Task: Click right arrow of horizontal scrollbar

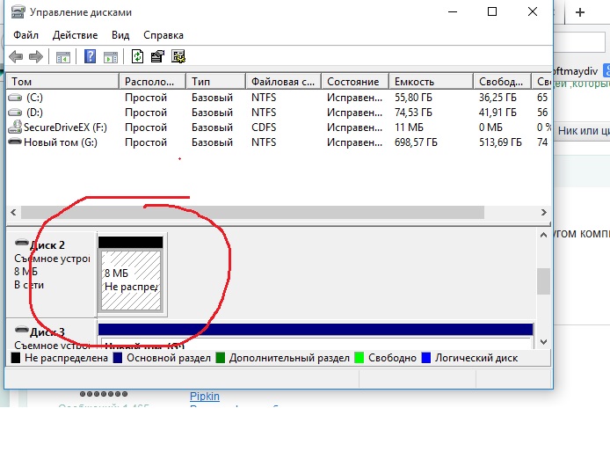Action: pyautogui.click(x=544, y=212)
